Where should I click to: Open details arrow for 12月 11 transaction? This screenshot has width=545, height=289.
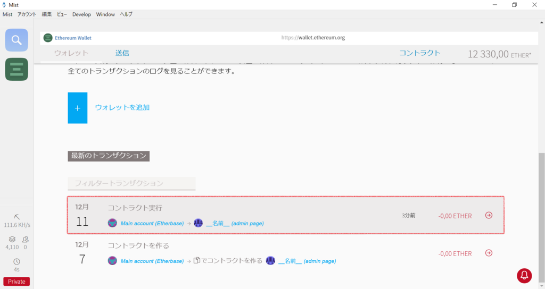click(489, 215)
